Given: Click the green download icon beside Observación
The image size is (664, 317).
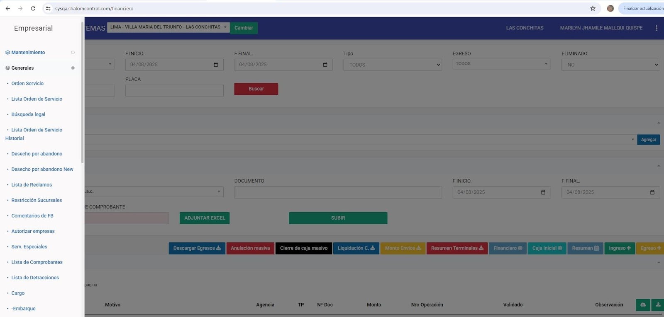Looking at the screenshot, I should pos(658,305).
